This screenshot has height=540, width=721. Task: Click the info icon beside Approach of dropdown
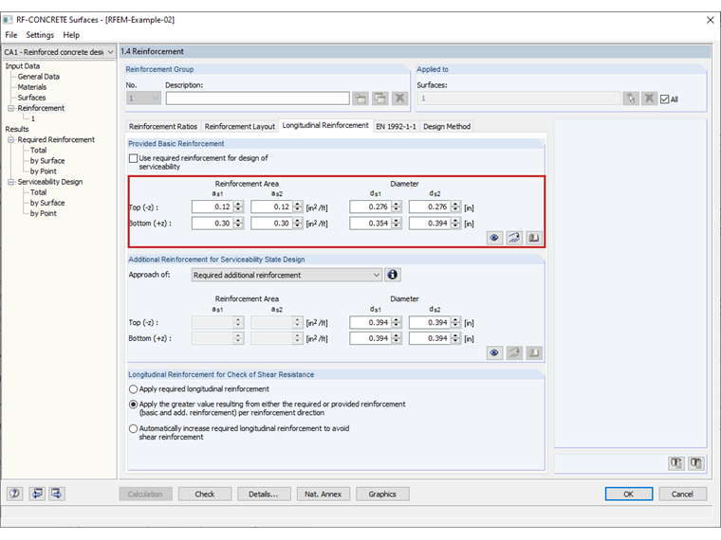click(392, 275)
